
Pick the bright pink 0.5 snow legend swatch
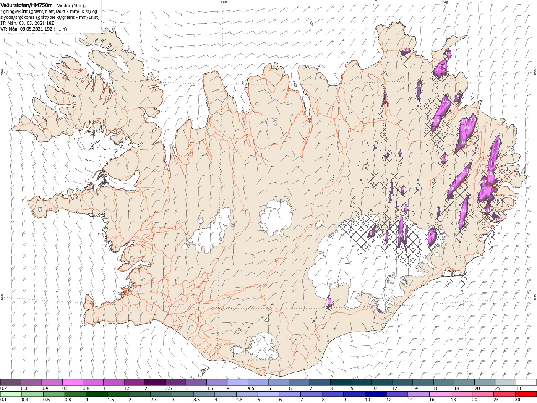point(72,382)
